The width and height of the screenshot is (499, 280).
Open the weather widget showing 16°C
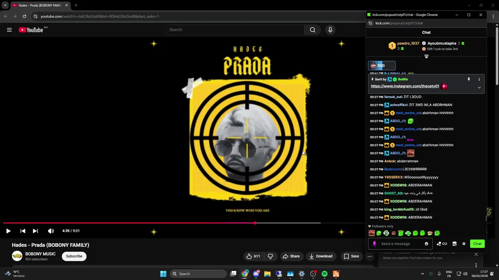click(15, 274)
